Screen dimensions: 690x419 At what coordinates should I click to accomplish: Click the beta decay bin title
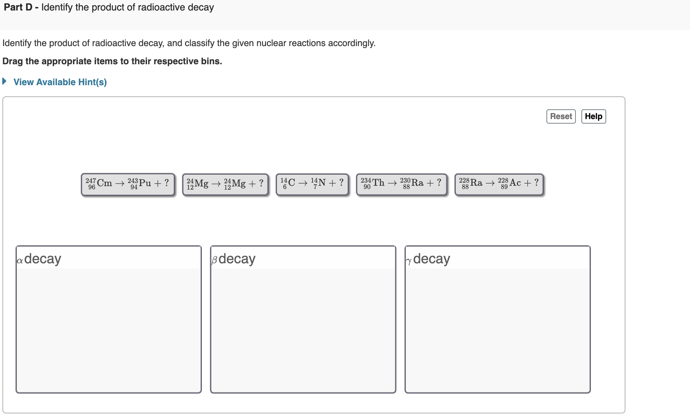(x=234, y=259)
